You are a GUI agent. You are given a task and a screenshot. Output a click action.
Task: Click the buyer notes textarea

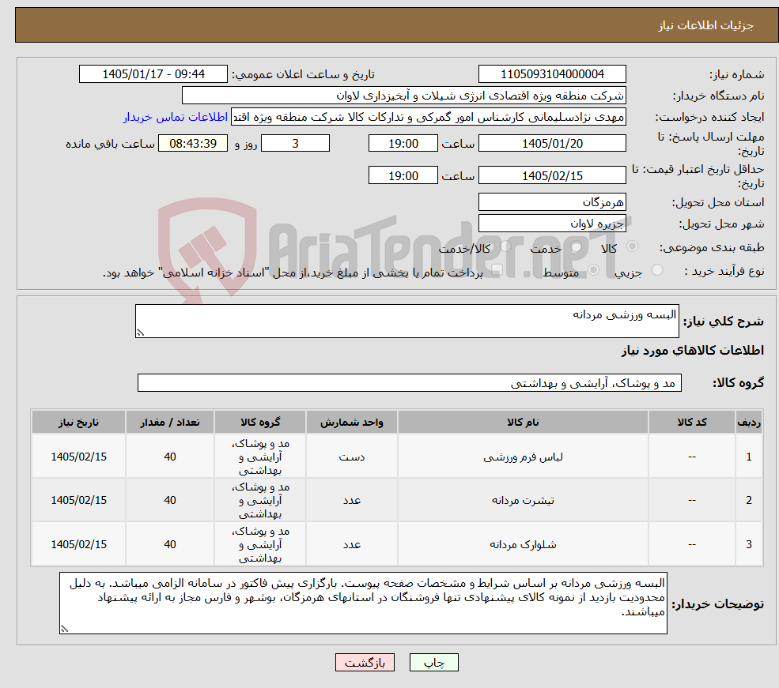[x=363, y=603]
